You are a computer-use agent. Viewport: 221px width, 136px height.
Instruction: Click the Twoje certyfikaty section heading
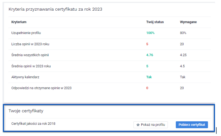[26, 111]
